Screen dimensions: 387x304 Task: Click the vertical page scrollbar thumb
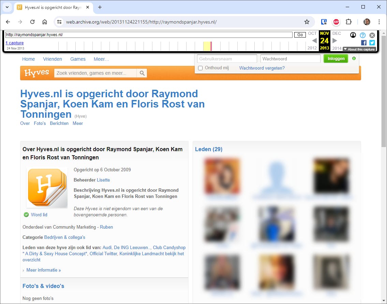384,91
